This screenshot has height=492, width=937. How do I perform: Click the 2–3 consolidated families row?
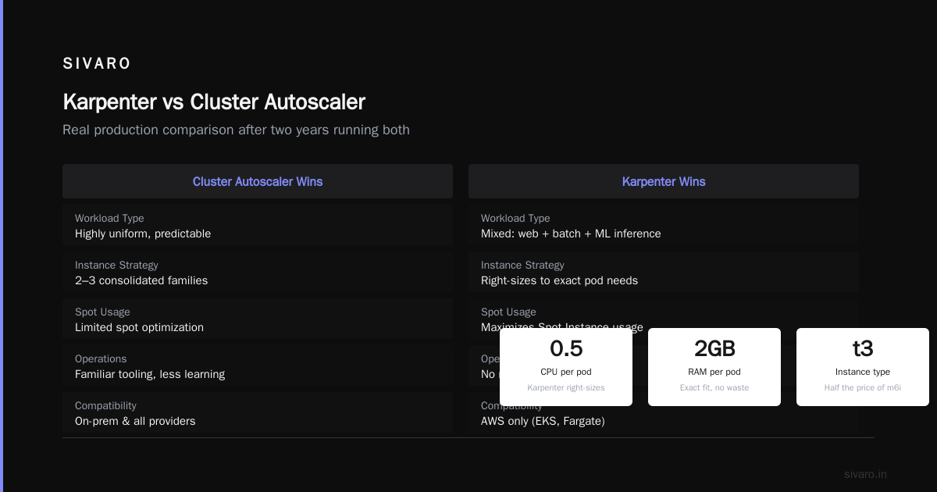tap(258, 273)
